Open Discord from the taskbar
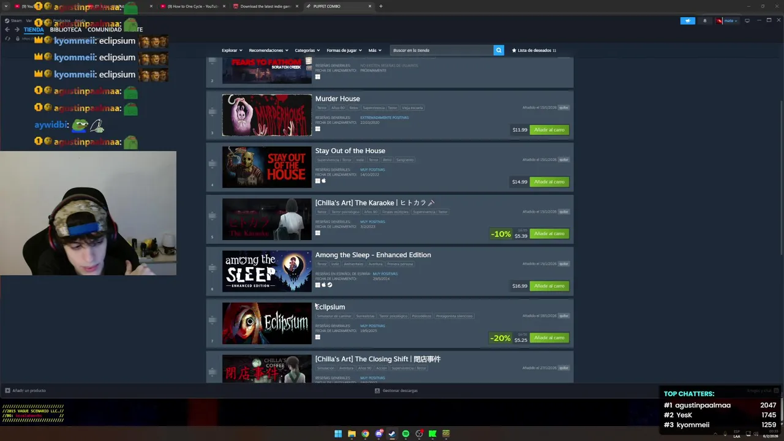The height and width of the screenshot is (441, 784). [x=379, y=434]
